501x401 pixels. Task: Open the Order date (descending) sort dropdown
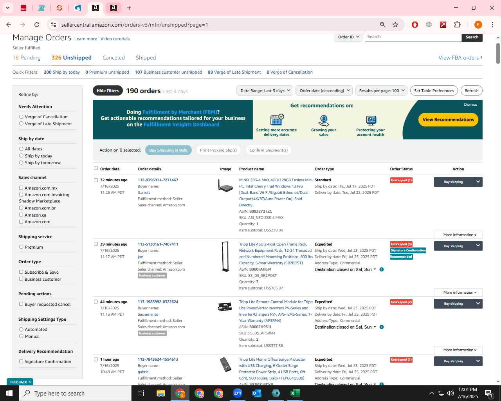point(324,90)
